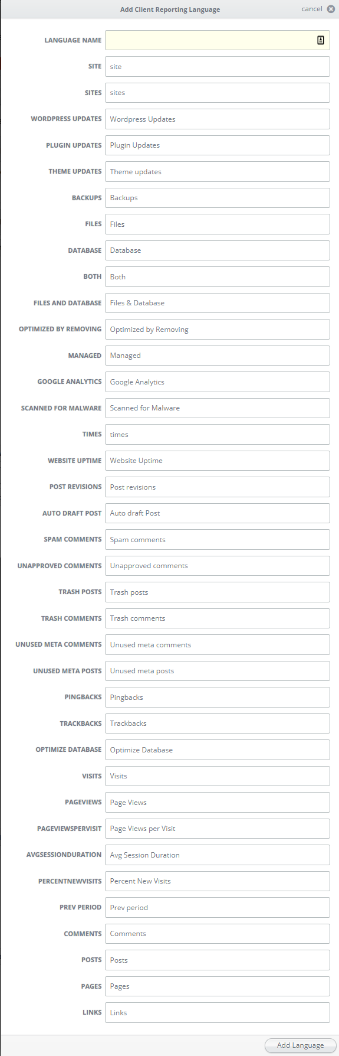This screenshot has width=339, height=1056.
Task: Focus the Files and Database field
Action: pyautogui.click(x=218, y=303)
